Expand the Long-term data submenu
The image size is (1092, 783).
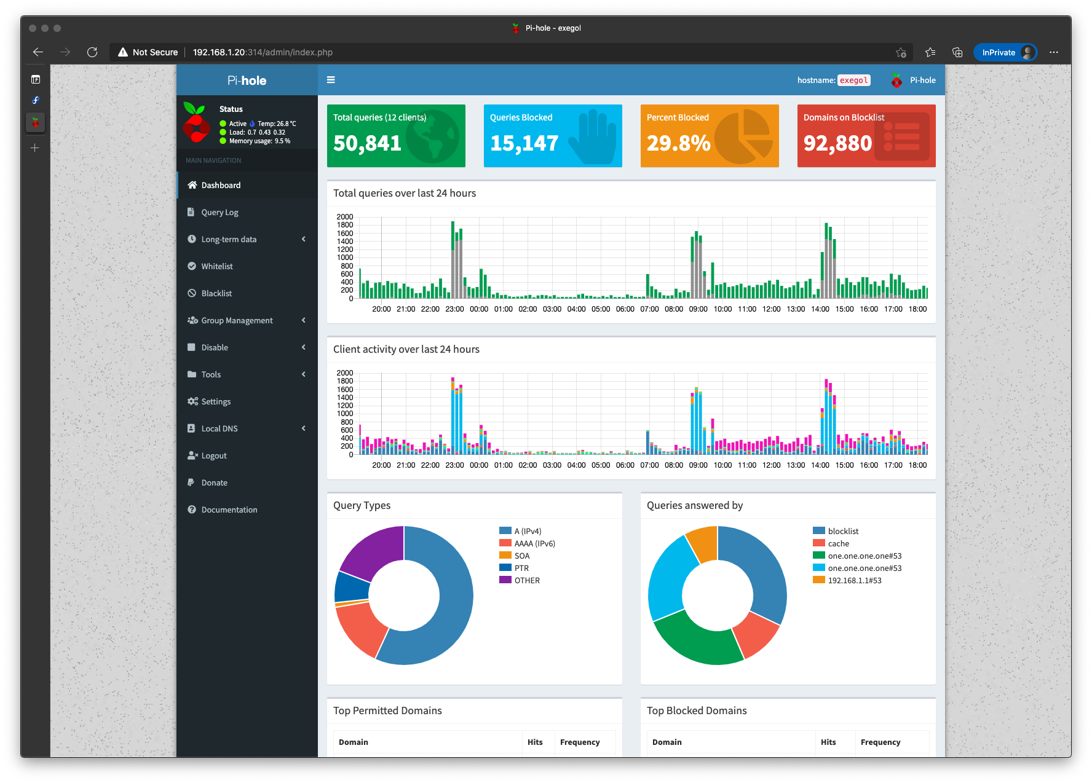click(247, 239)
